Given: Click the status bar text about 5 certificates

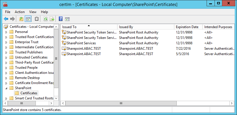Looking at the screenshot, I should (32, 110).
